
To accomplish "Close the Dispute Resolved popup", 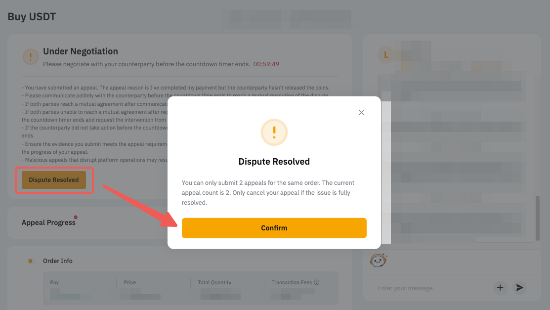I will [x=361, y=112].
